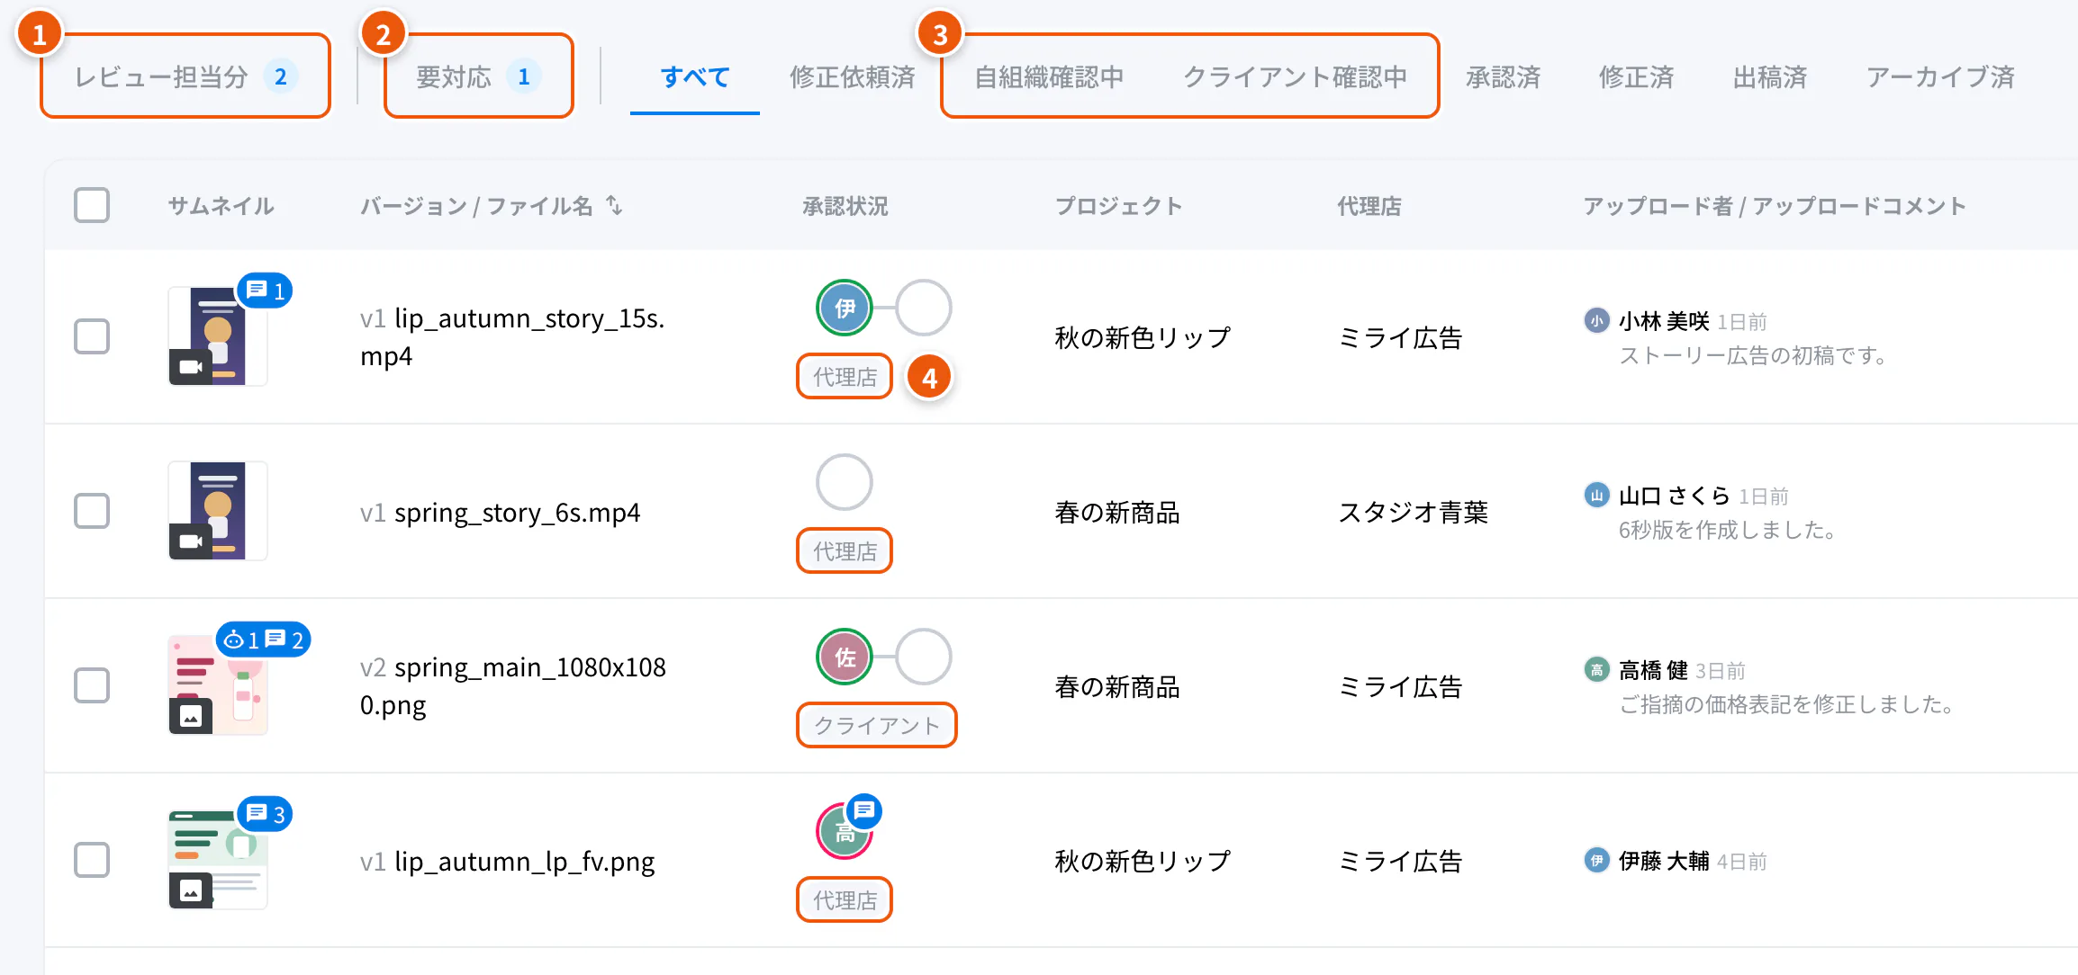2078x975 pixels.
Task: Click 代理店 status tag in lip_autumn_lp_fv row
Action: 845,899
